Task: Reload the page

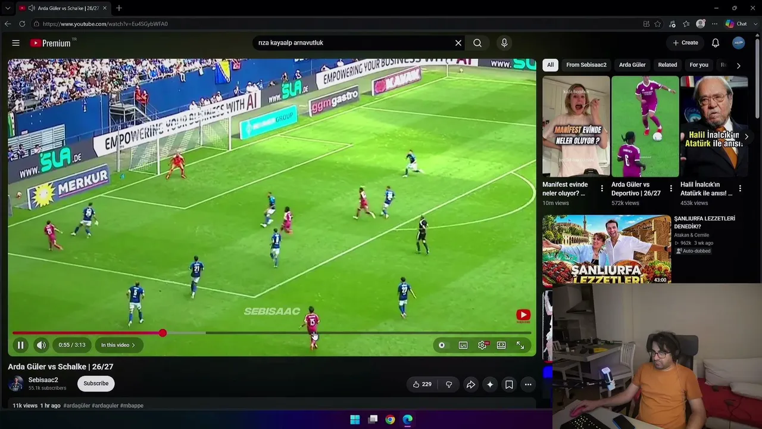Action: [22, 24]
